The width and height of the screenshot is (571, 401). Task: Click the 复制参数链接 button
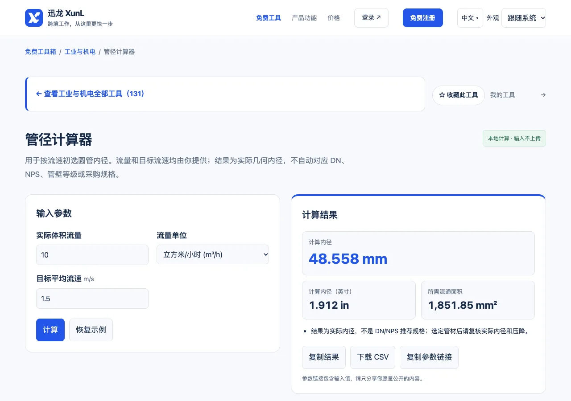click(x=429, y=357)
